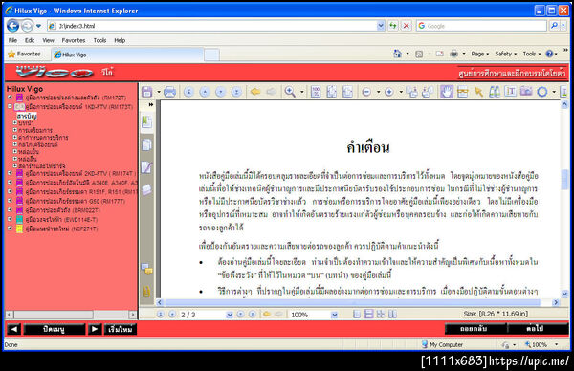Screen dimensions: 574x371
Task: Expand the G50 (RM177T) manual node
Action: [x=11, y=201]
